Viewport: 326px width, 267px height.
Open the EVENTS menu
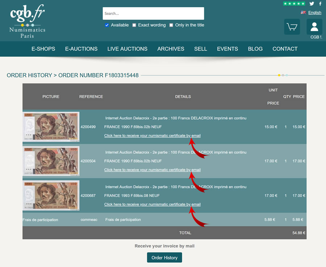point(227,49)
